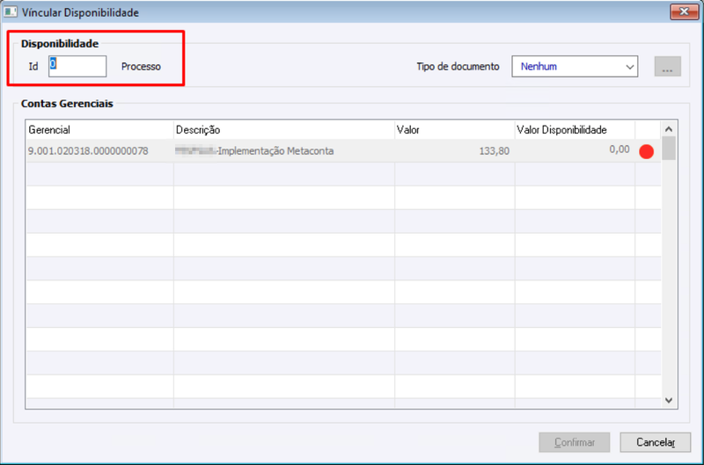Select cell 9.001.020318.0000000078

coord(99,151)
